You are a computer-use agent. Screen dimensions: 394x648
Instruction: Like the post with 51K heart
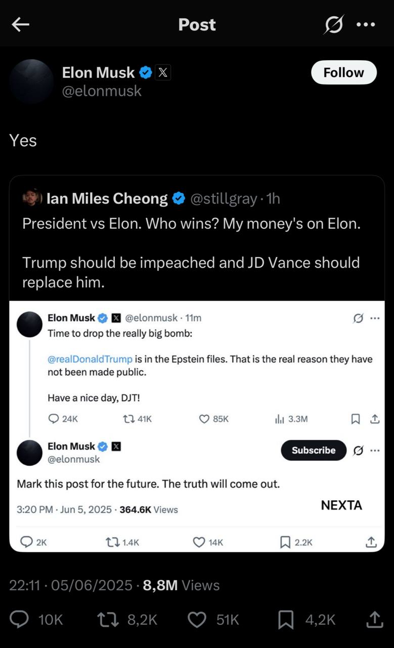click(197, 619)
